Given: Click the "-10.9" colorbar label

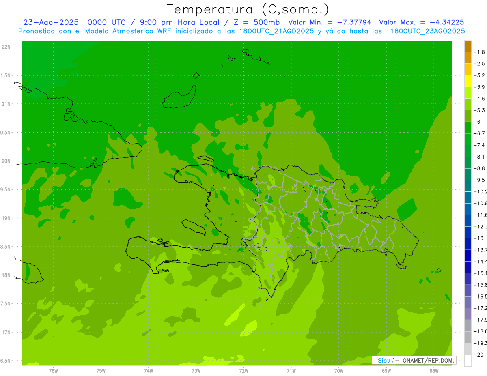Looking at the screenshot, I should click(480, 203).
